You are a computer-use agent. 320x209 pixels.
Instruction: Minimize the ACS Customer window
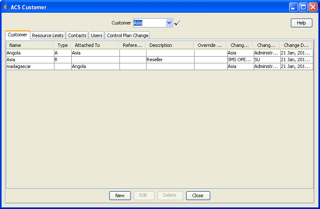click(293, 7)
